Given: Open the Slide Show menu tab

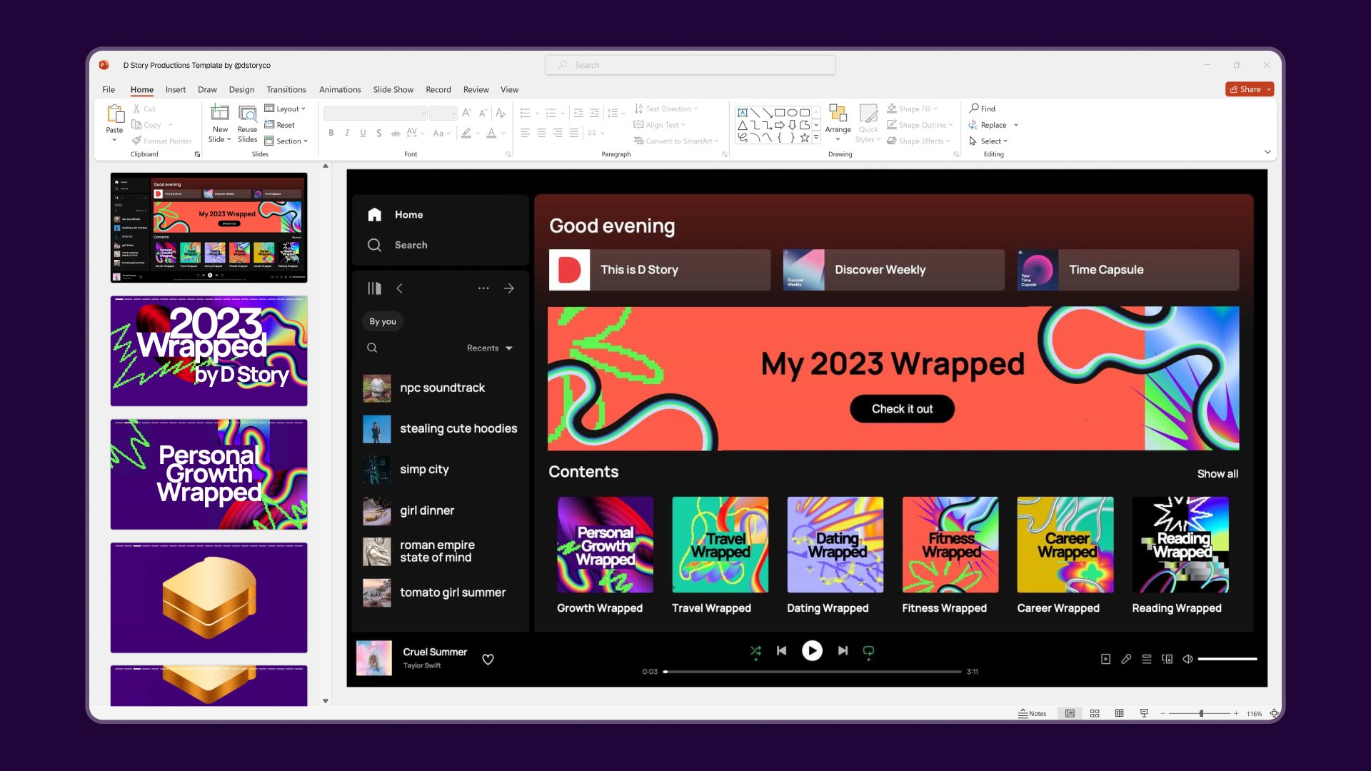Looking at the screenshot, I should tap(393, 89).
